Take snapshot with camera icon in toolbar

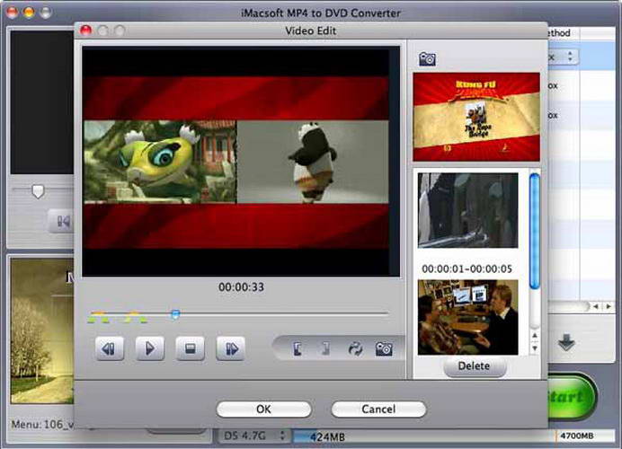coord(384,348)
